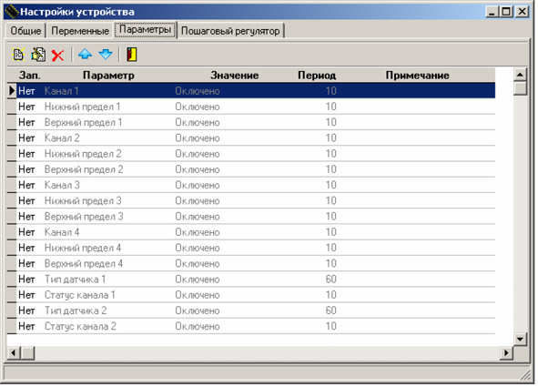
Task: Click the Параметр column header
Action: (108, 76)
